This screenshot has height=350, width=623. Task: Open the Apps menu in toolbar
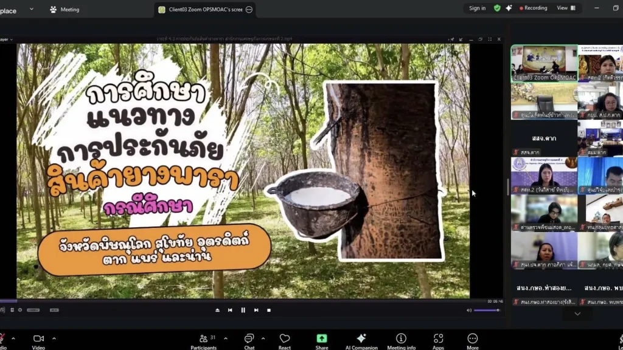pos(438,340)
